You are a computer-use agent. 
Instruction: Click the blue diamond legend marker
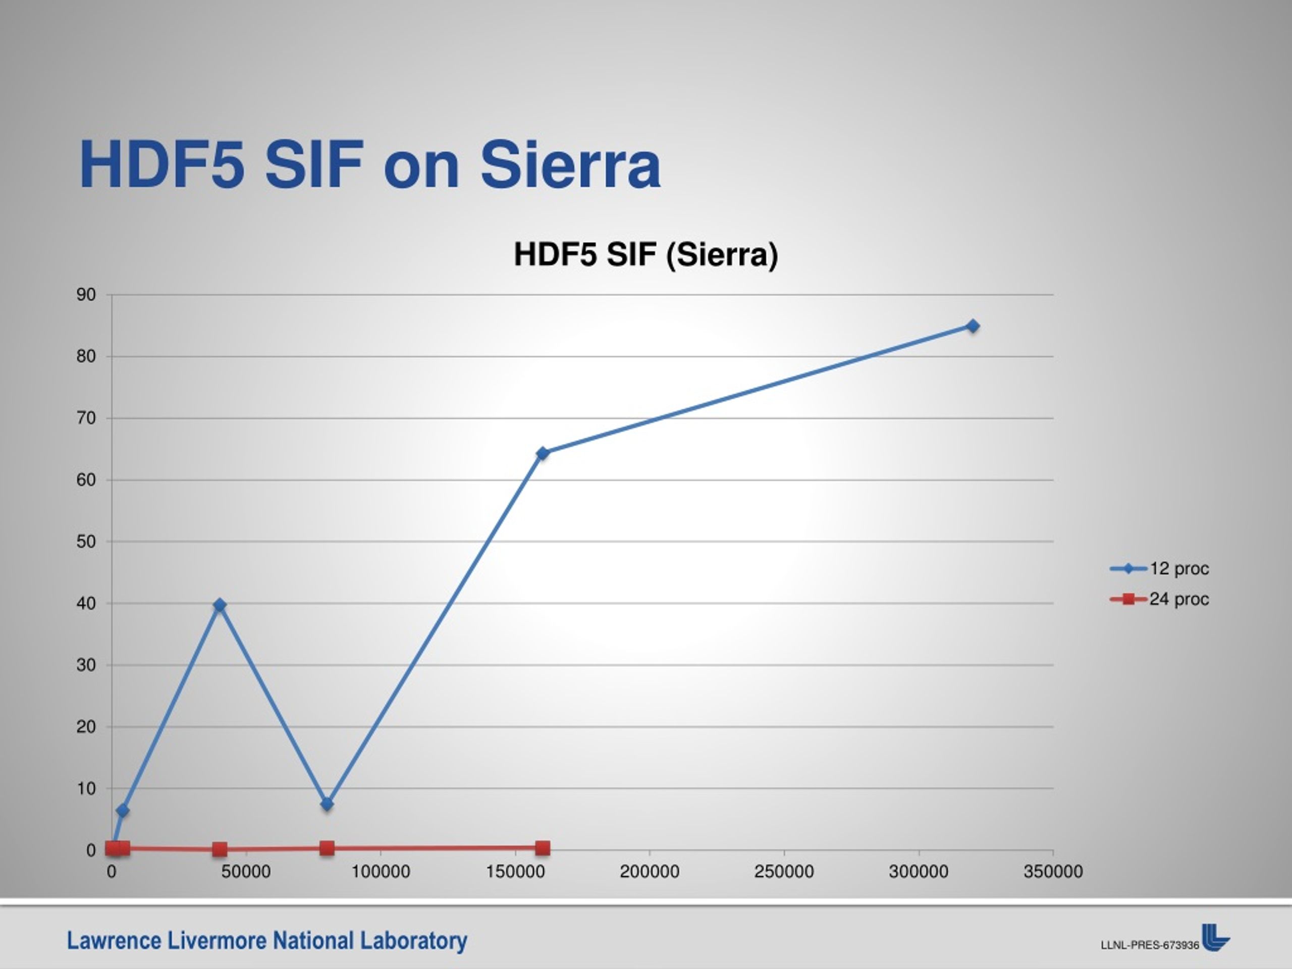tap(1128, 568)
